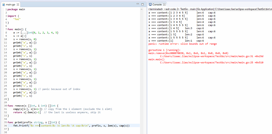This screenshot has width=272, height=134.
Task: Place cursor on the package main line
Action: click(16, 9)
